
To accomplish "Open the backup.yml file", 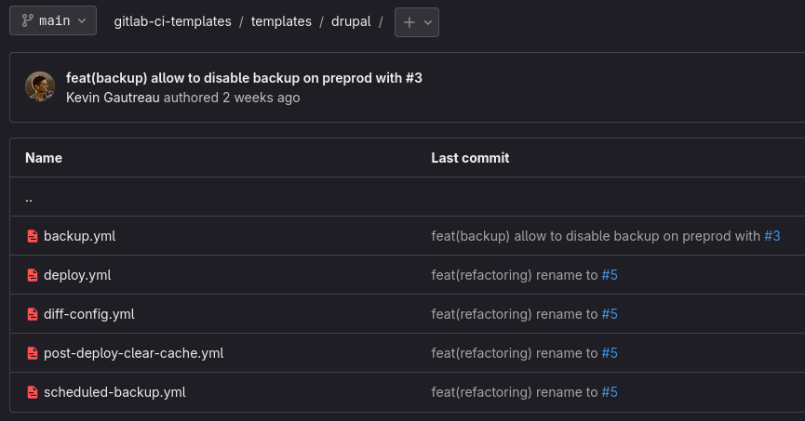I will 79,236.
